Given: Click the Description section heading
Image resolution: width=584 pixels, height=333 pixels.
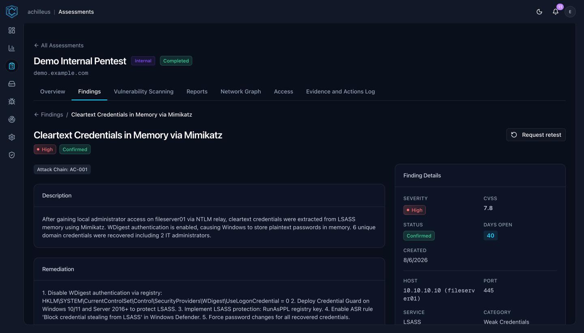Looking at the screenshot, I should [57, 195].
